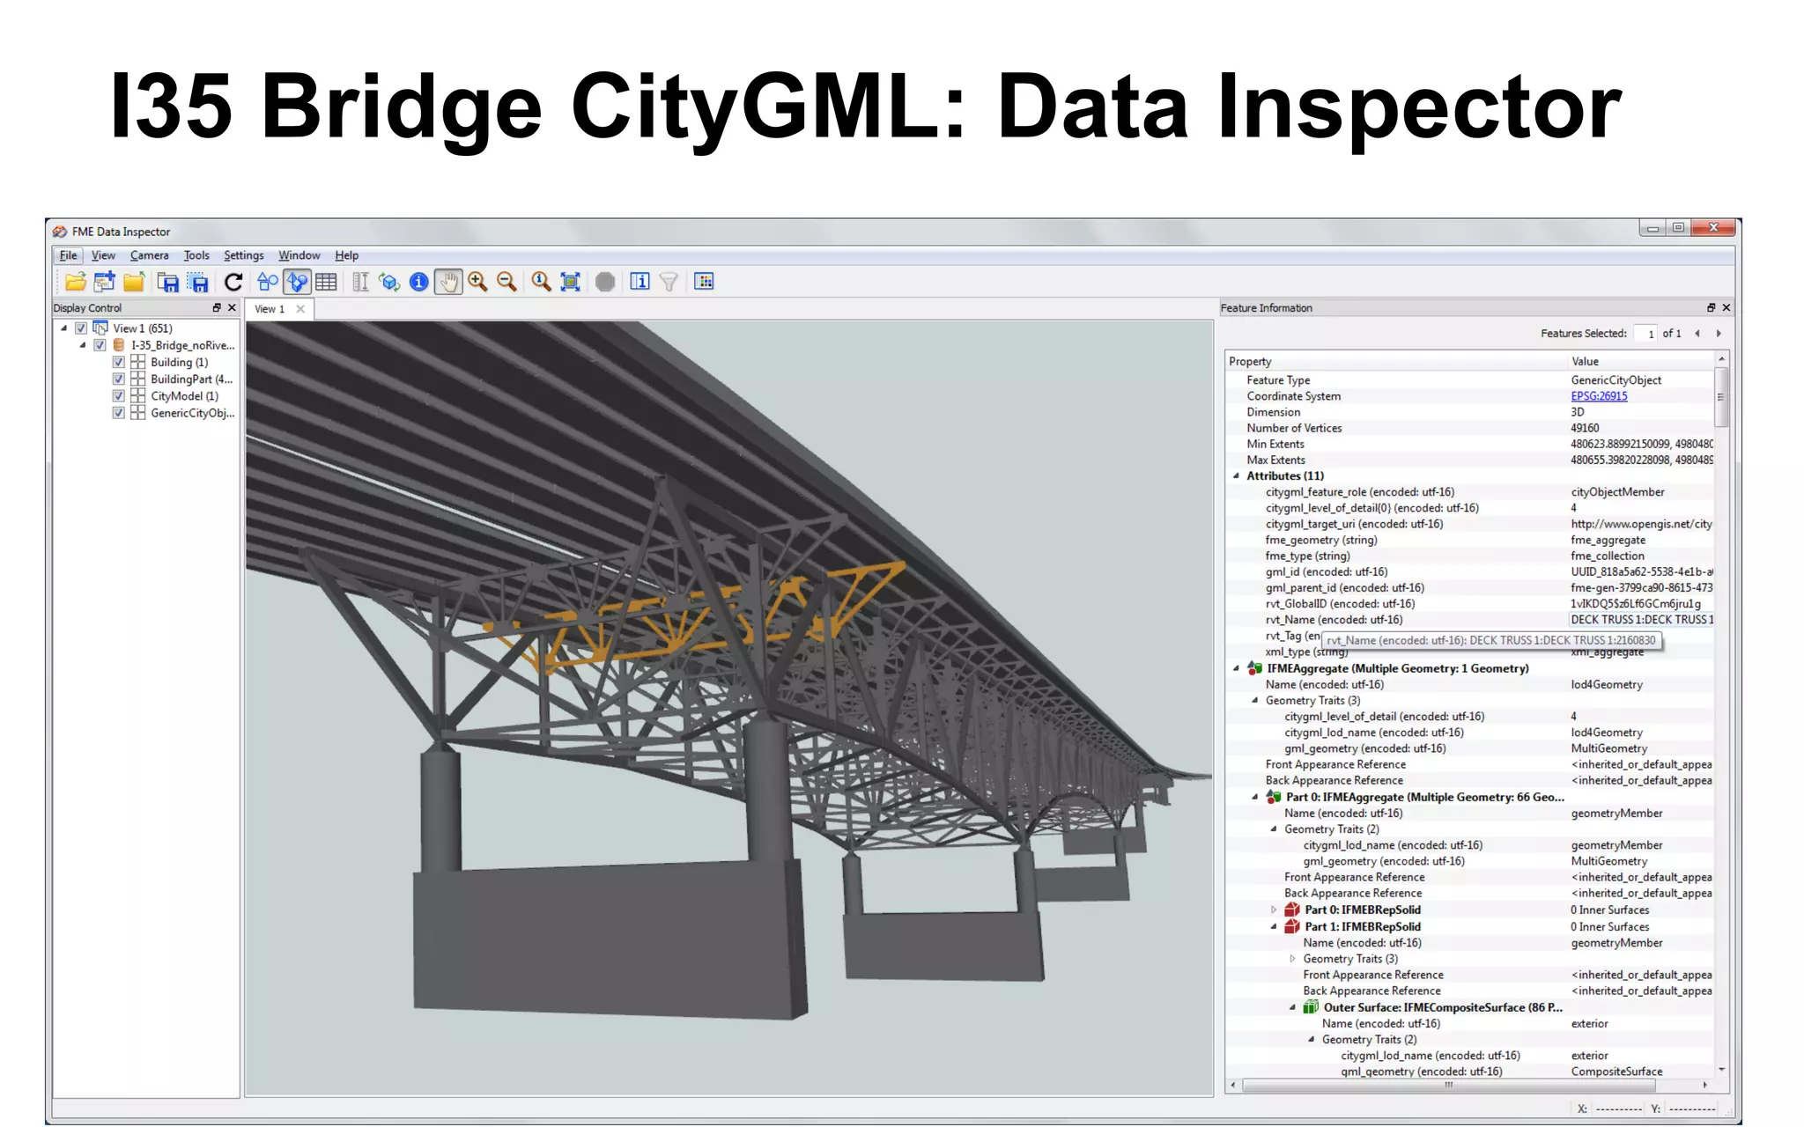Viewport: 1804px width, 1127px height.
Task: Collapse Part 0: IFMEAggregate 66 Geo node
Action: [x=1255, y=797]
